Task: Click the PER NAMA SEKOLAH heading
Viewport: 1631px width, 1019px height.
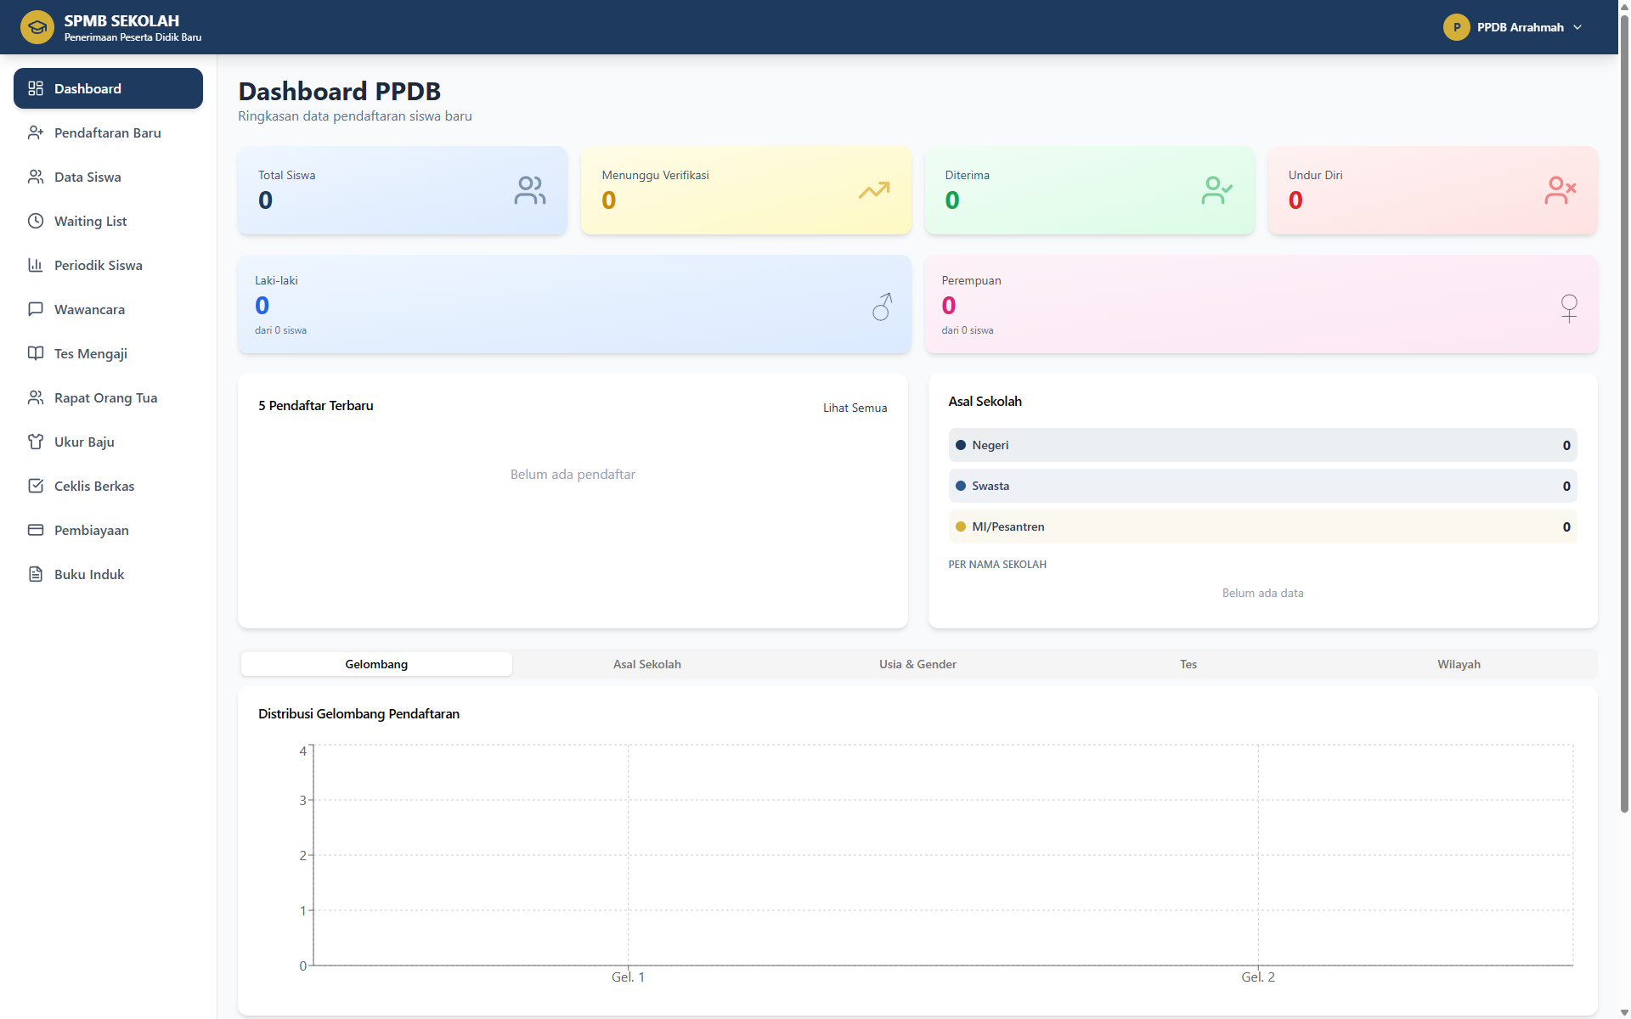Action: pos(997,564)
